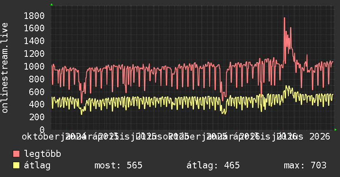Screen dimensions: 340x177
Task: Click the 400 y-axis tick label
Action: pyautogui.click(x=37, y=105)
